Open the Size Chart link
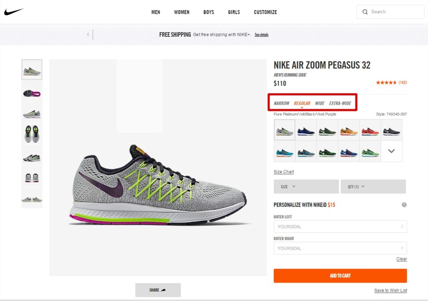The image size is (428, 301). 284,172
